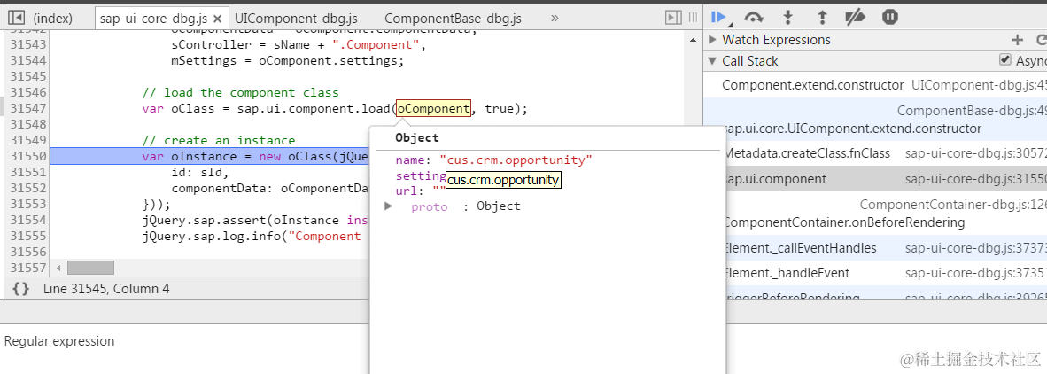The width and height of the screenshot is (1047, 374).
Task: Click the editor's left scroll arrow
Action: (x=58, y=268)
